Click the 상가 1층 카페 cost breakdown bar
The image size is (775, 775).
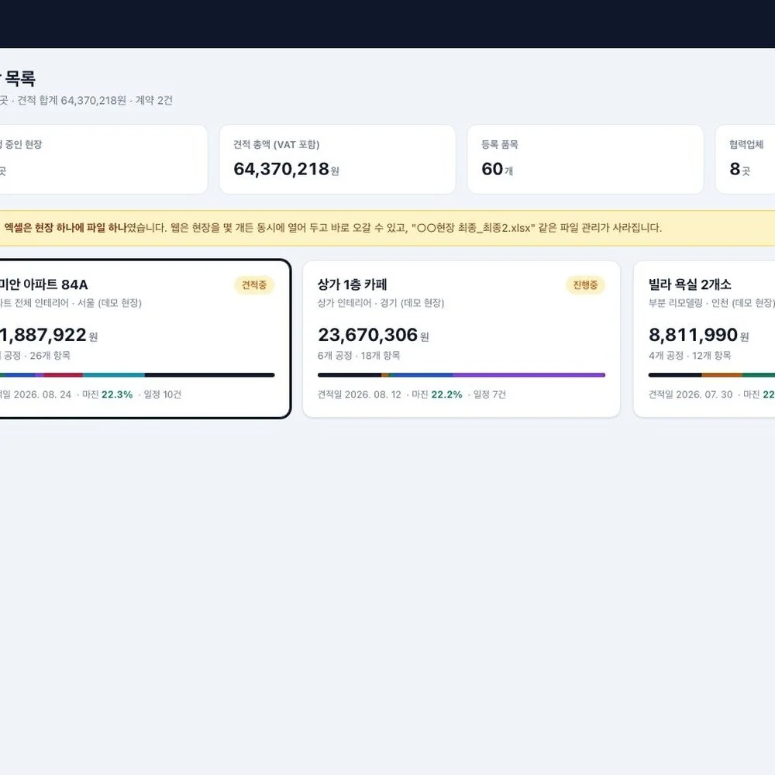click(461, 375)
